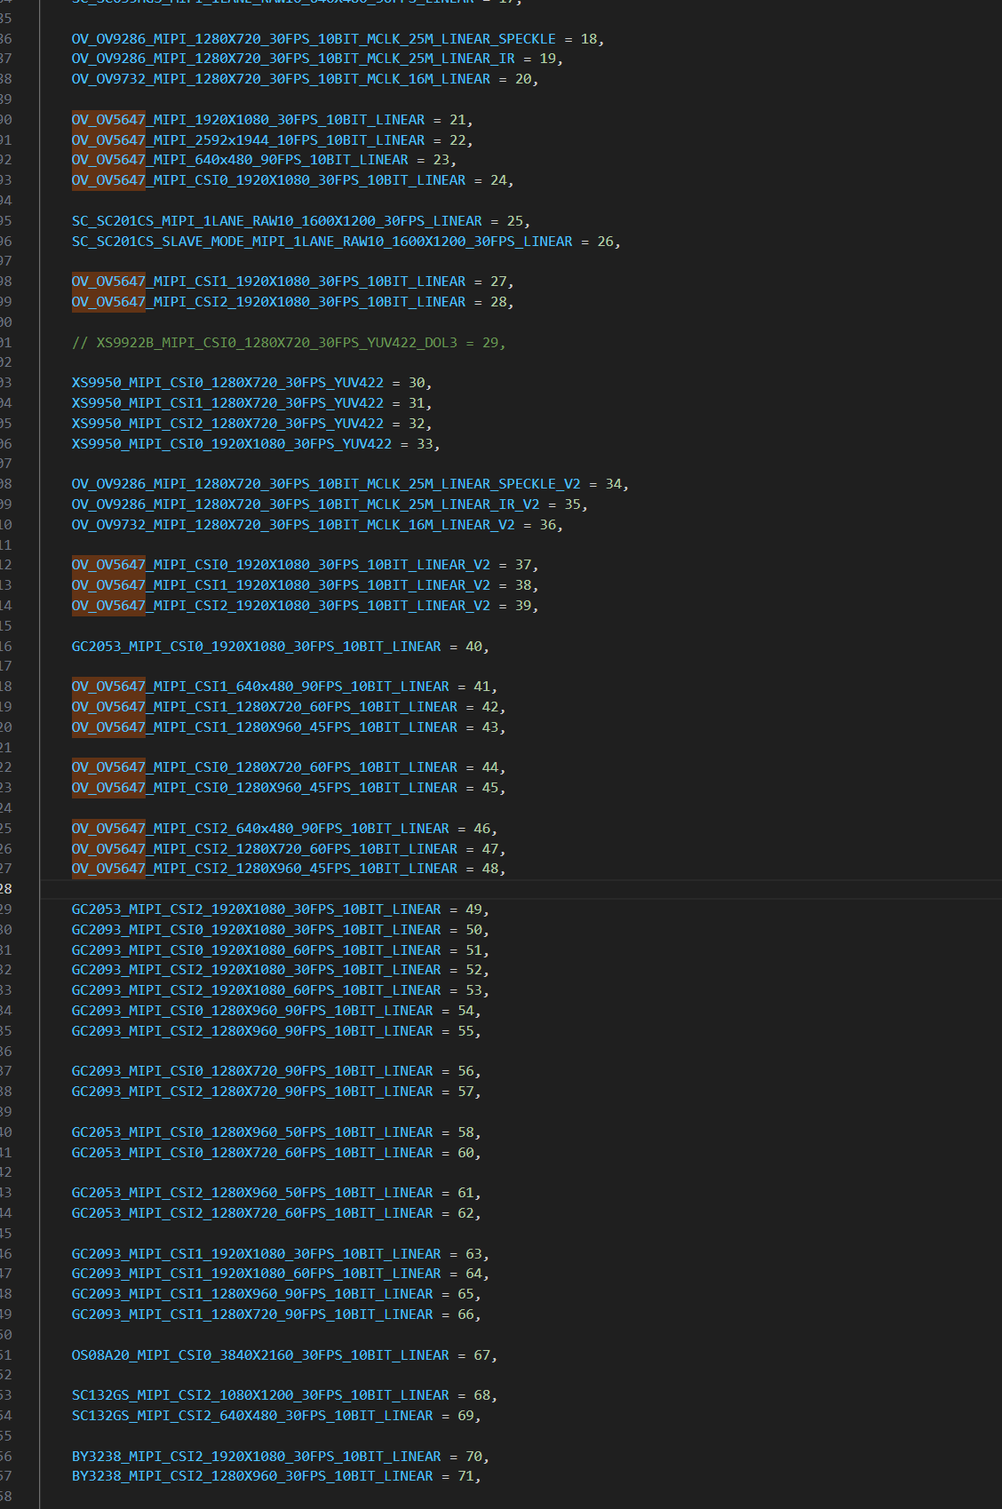The height and width of the screenshot is (1509, 1002).
Task: Click the XS9950_MIPI_CSI0_1920X1080_30FPS_YUV422 identifier
Action: coord(231,444)
